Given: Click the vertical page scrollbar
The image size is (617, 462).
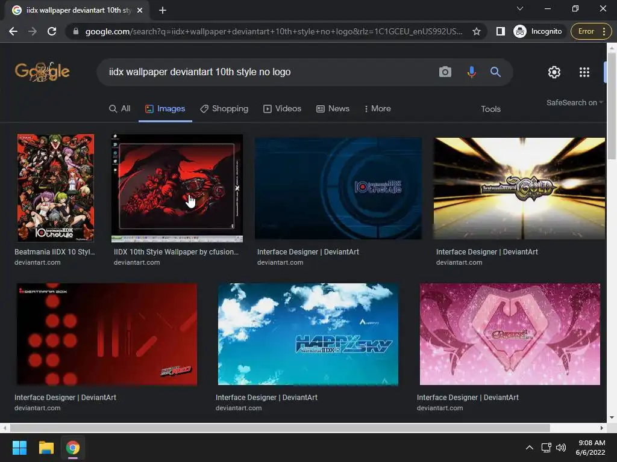Looking at the screenshot, I should tap(612, 106).
